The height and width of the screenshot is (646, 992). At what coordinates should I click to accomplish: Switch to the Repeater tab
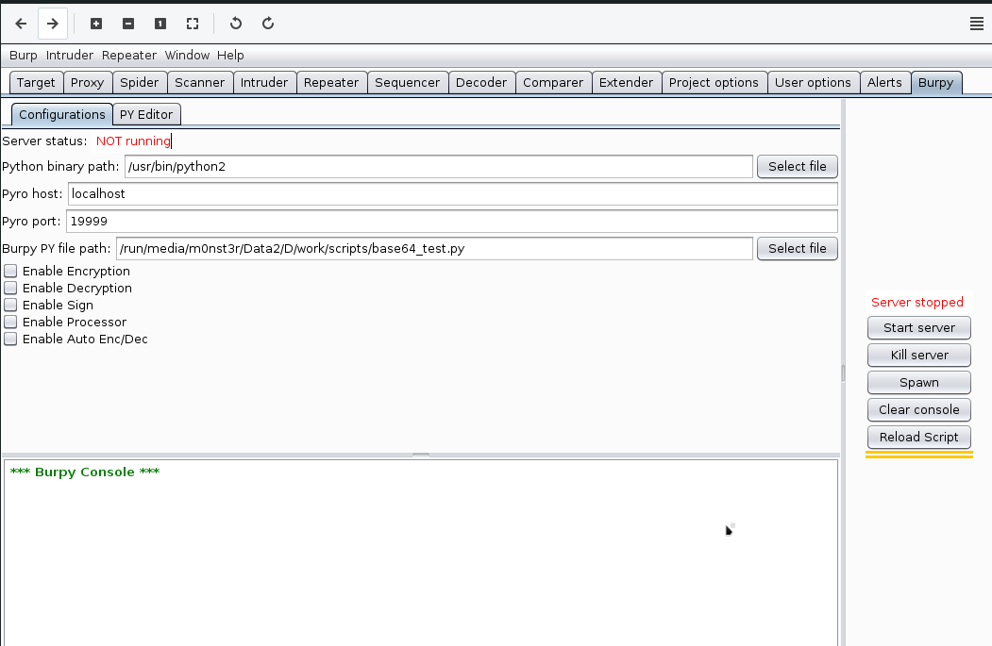click(x=331, y=83)
